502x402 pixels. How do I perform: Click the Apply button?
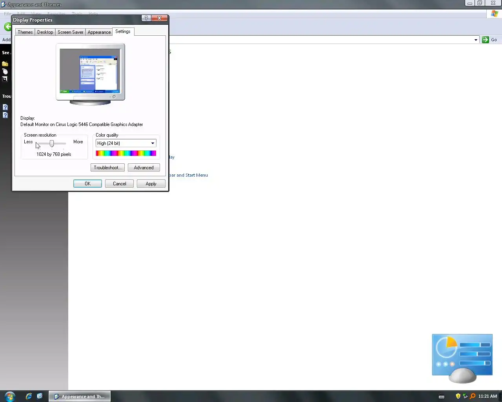point(151,184)
